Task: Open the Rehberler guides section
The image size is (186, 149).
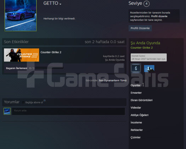Action: [136, 130]
